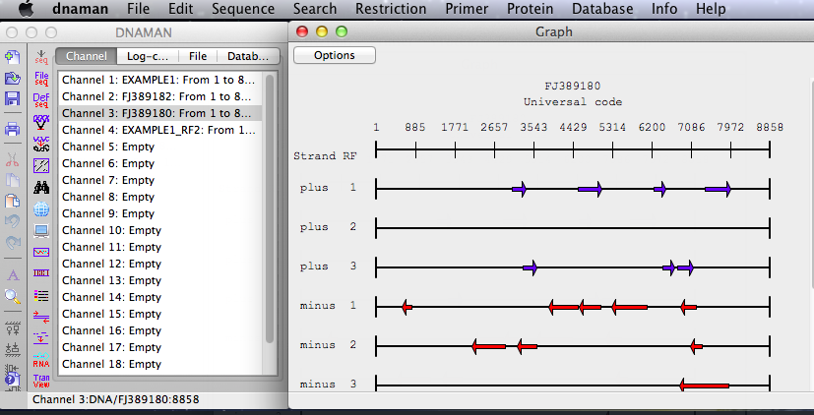Screen dimensions: 814x415
Task: Open the Restriction menu
Action: (391, 9)
